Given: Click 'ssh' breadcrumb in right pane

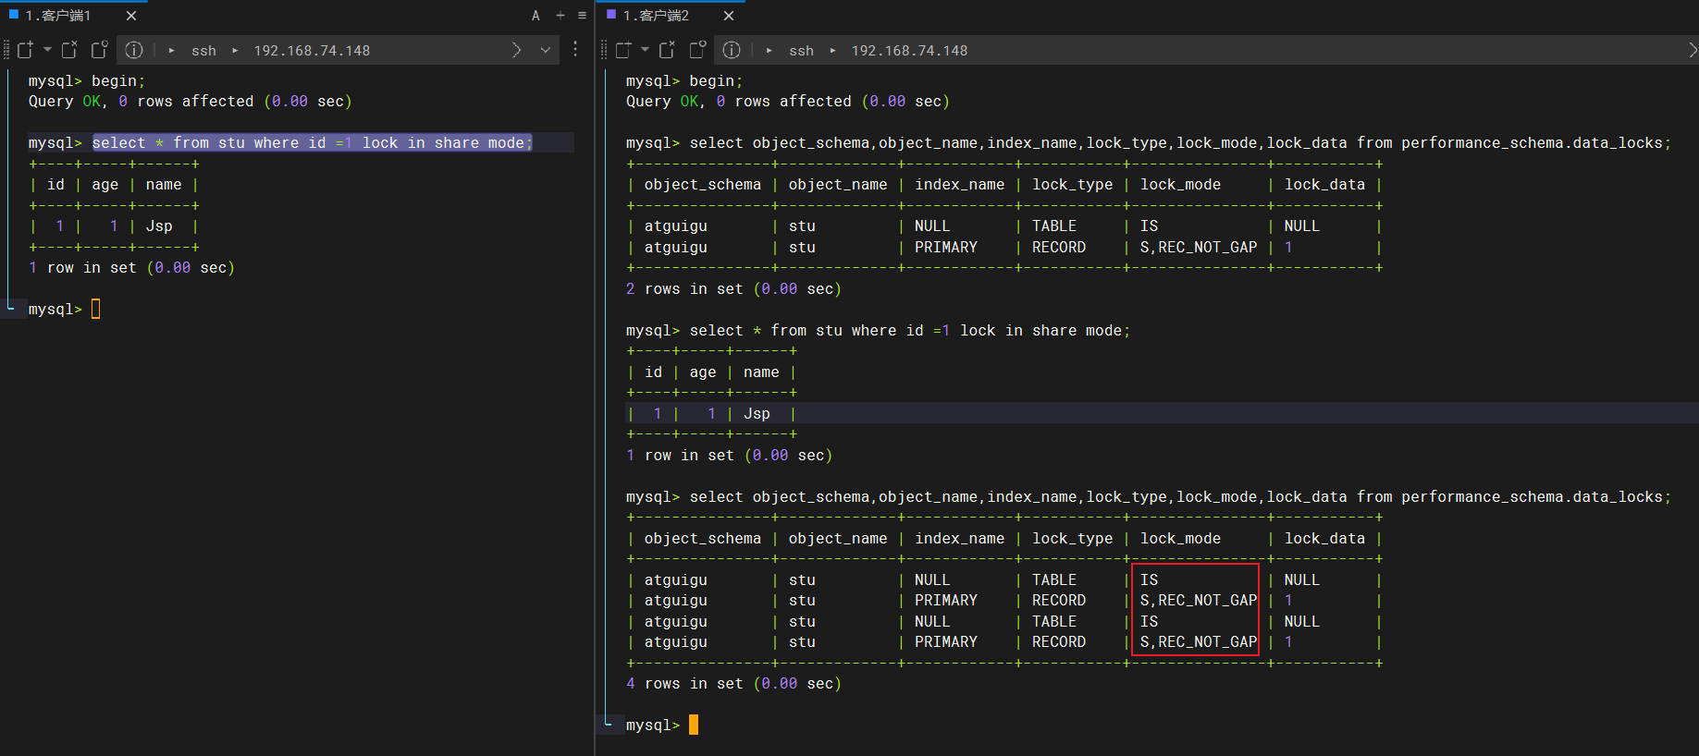Looking at the screenshot, I should pyautogui.click(x=801, y=51).
